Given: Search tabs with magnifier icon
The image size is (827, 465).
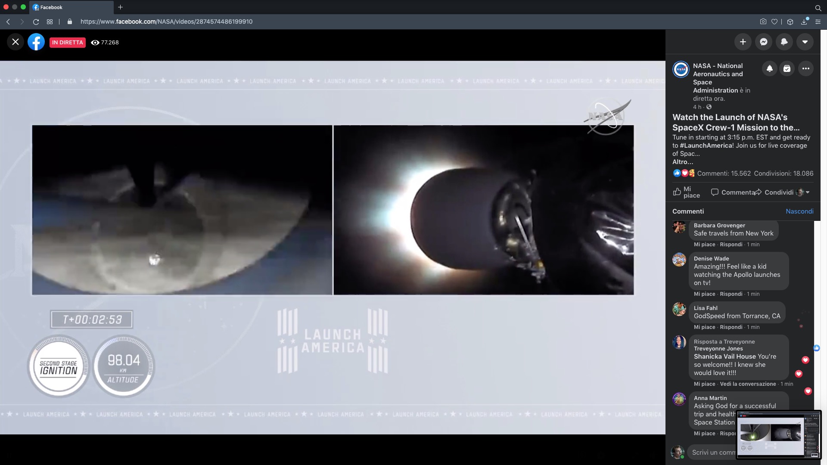Looking at the screenshot, I should point(818,7).
